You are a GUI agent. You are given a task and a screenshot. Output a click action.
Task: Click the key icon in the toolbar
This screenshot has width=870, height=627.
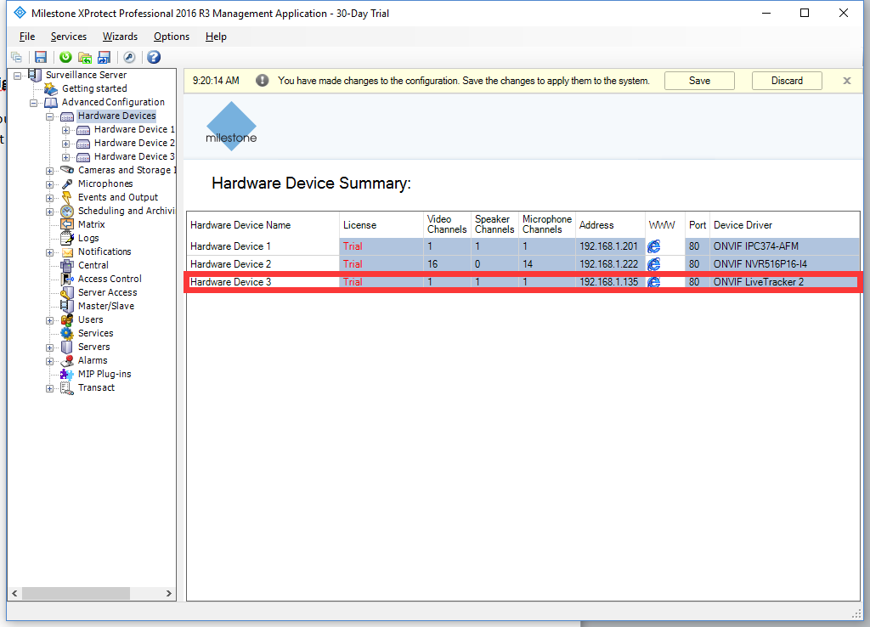coord(129,57)
